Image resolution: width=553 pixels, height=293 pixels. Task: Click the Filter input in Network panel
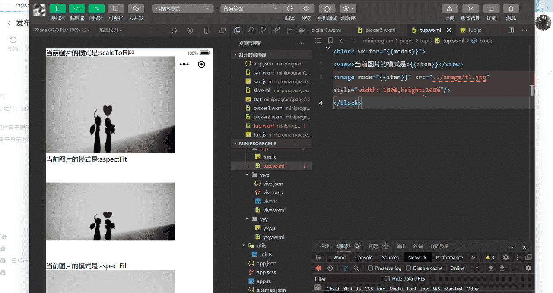346,279
